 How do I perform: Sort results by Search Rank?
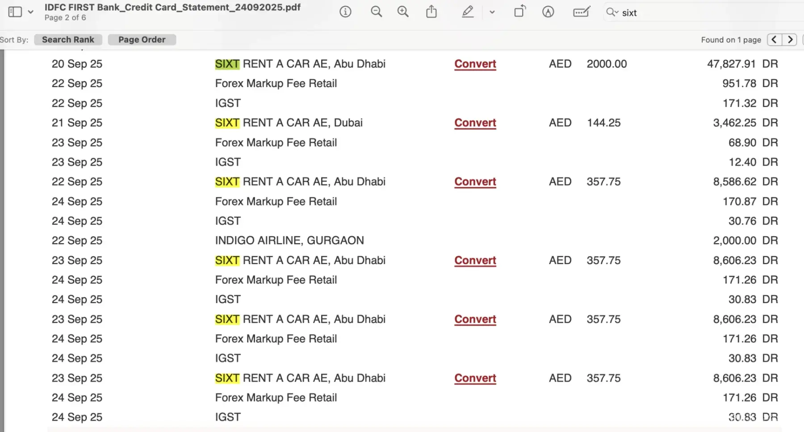click(68, 40)
